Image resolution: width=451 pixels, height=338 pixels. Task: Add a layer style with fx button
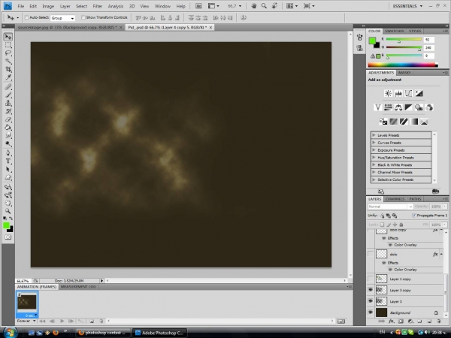click(391, 321)
